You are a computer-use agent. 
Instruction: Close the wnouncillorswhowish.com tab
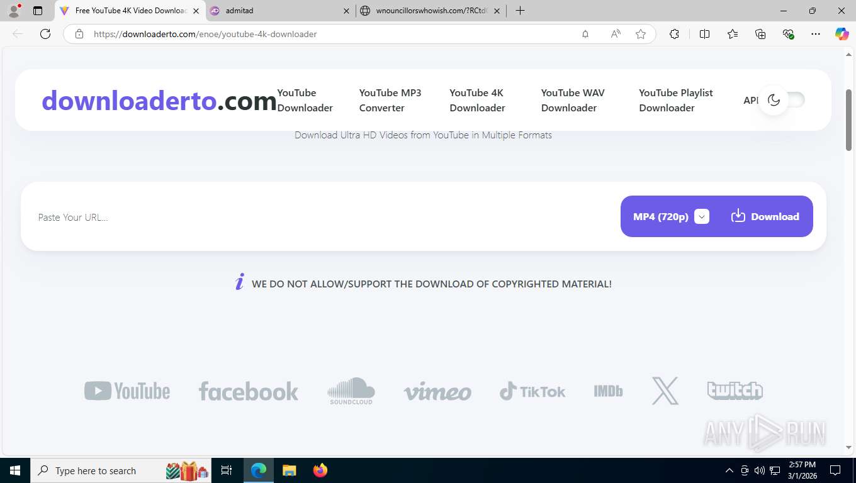pyautogui.click(x=497, y=11)
